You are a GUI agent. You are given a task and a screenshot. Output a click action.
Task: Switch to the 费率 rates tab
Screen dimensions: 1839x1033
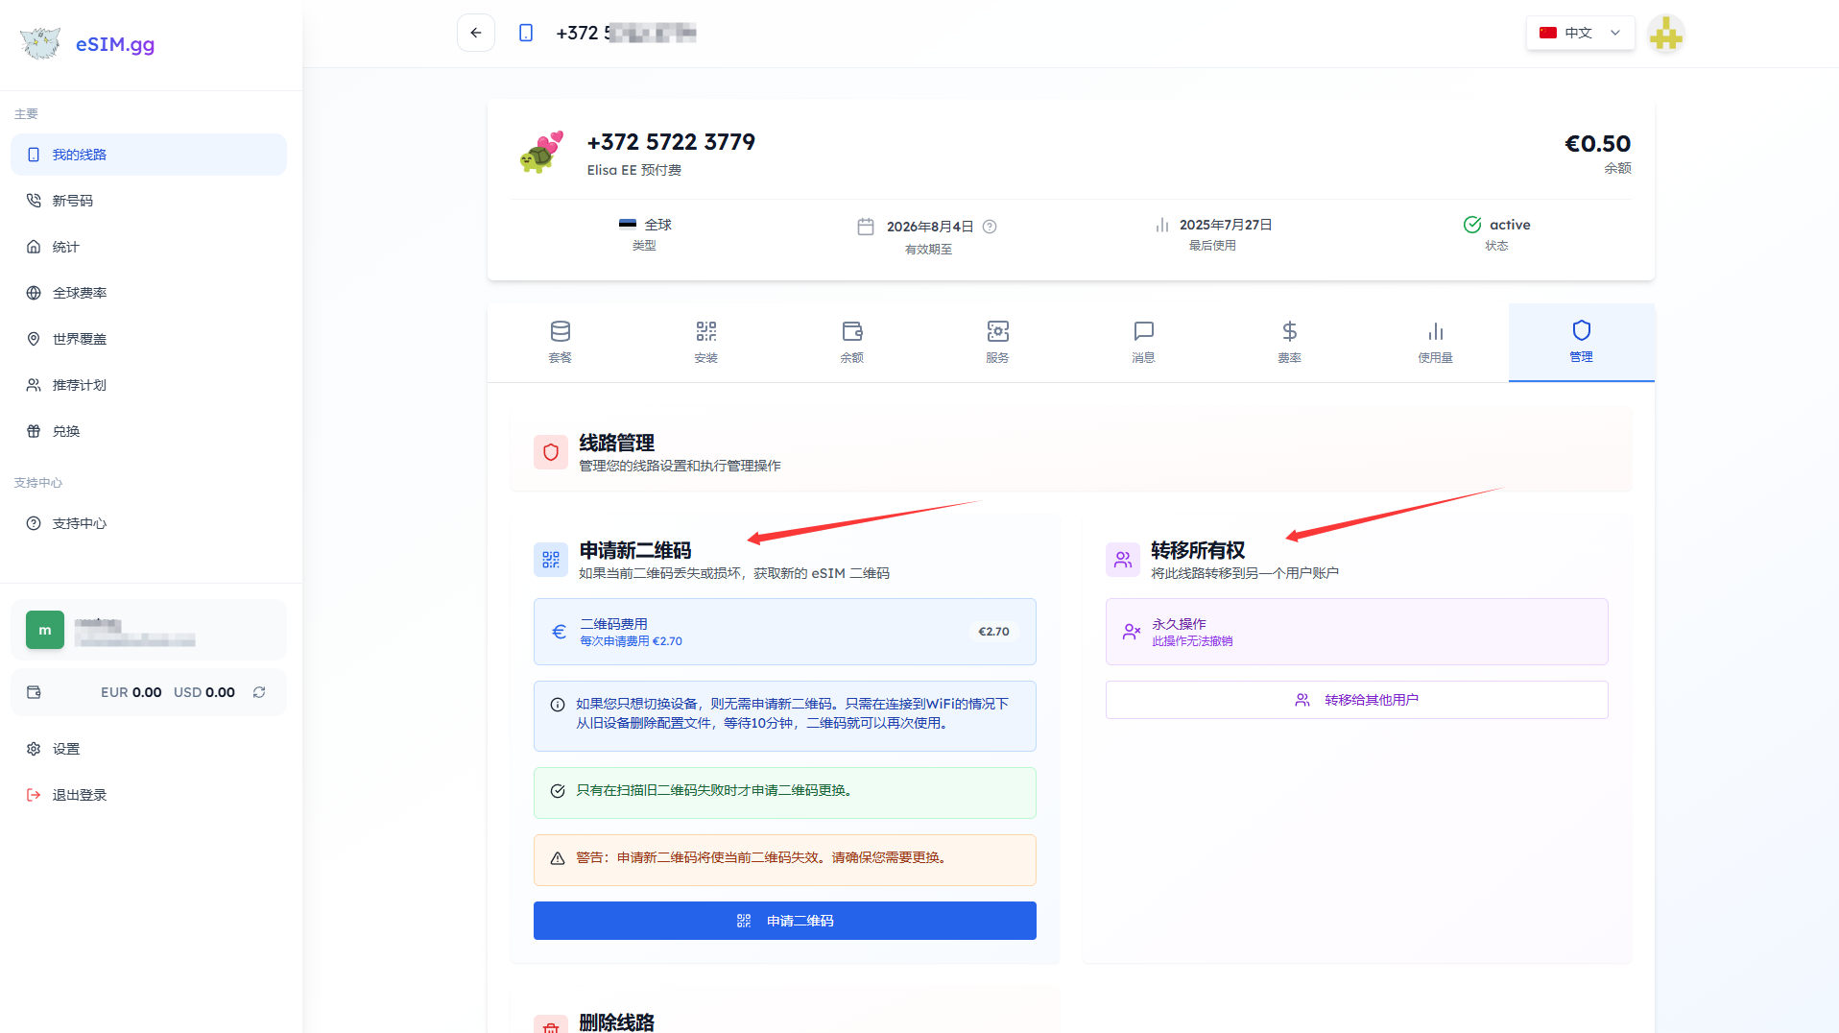(1289, 342)
